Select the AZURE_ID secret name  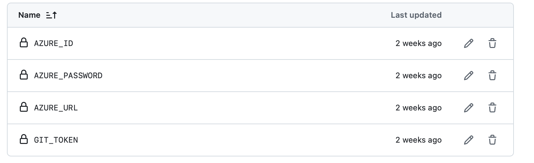[x=53, y=43]
